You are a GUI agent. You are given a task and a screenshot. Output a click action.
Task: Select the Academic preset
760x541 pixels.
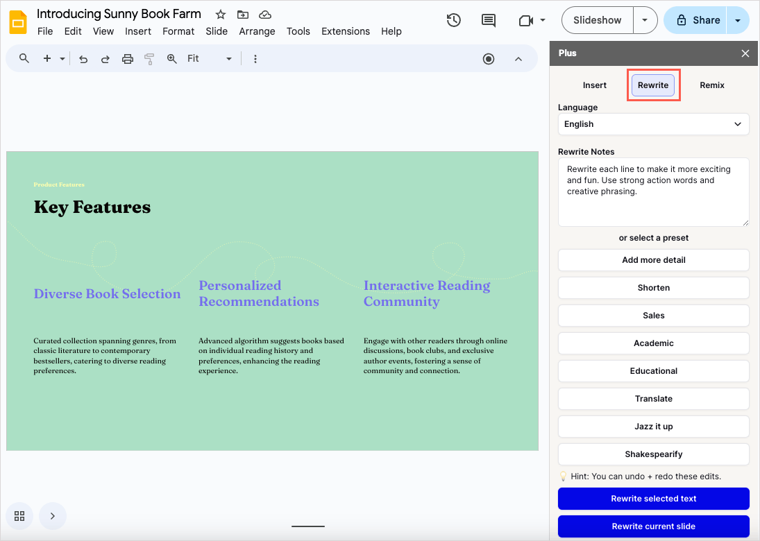click(653, 343)
